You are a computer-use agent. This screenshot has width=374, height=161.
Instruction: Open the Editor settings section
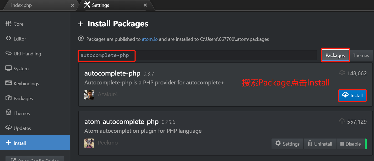coord(20,39)
